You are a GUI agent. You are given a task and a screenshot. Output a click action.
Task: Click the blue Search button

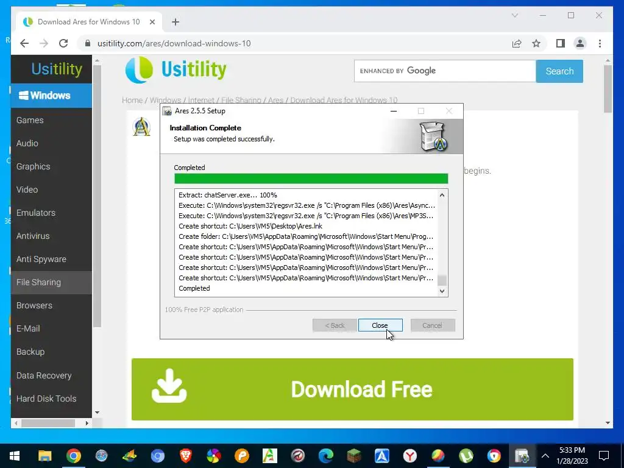tap(559, 71)
